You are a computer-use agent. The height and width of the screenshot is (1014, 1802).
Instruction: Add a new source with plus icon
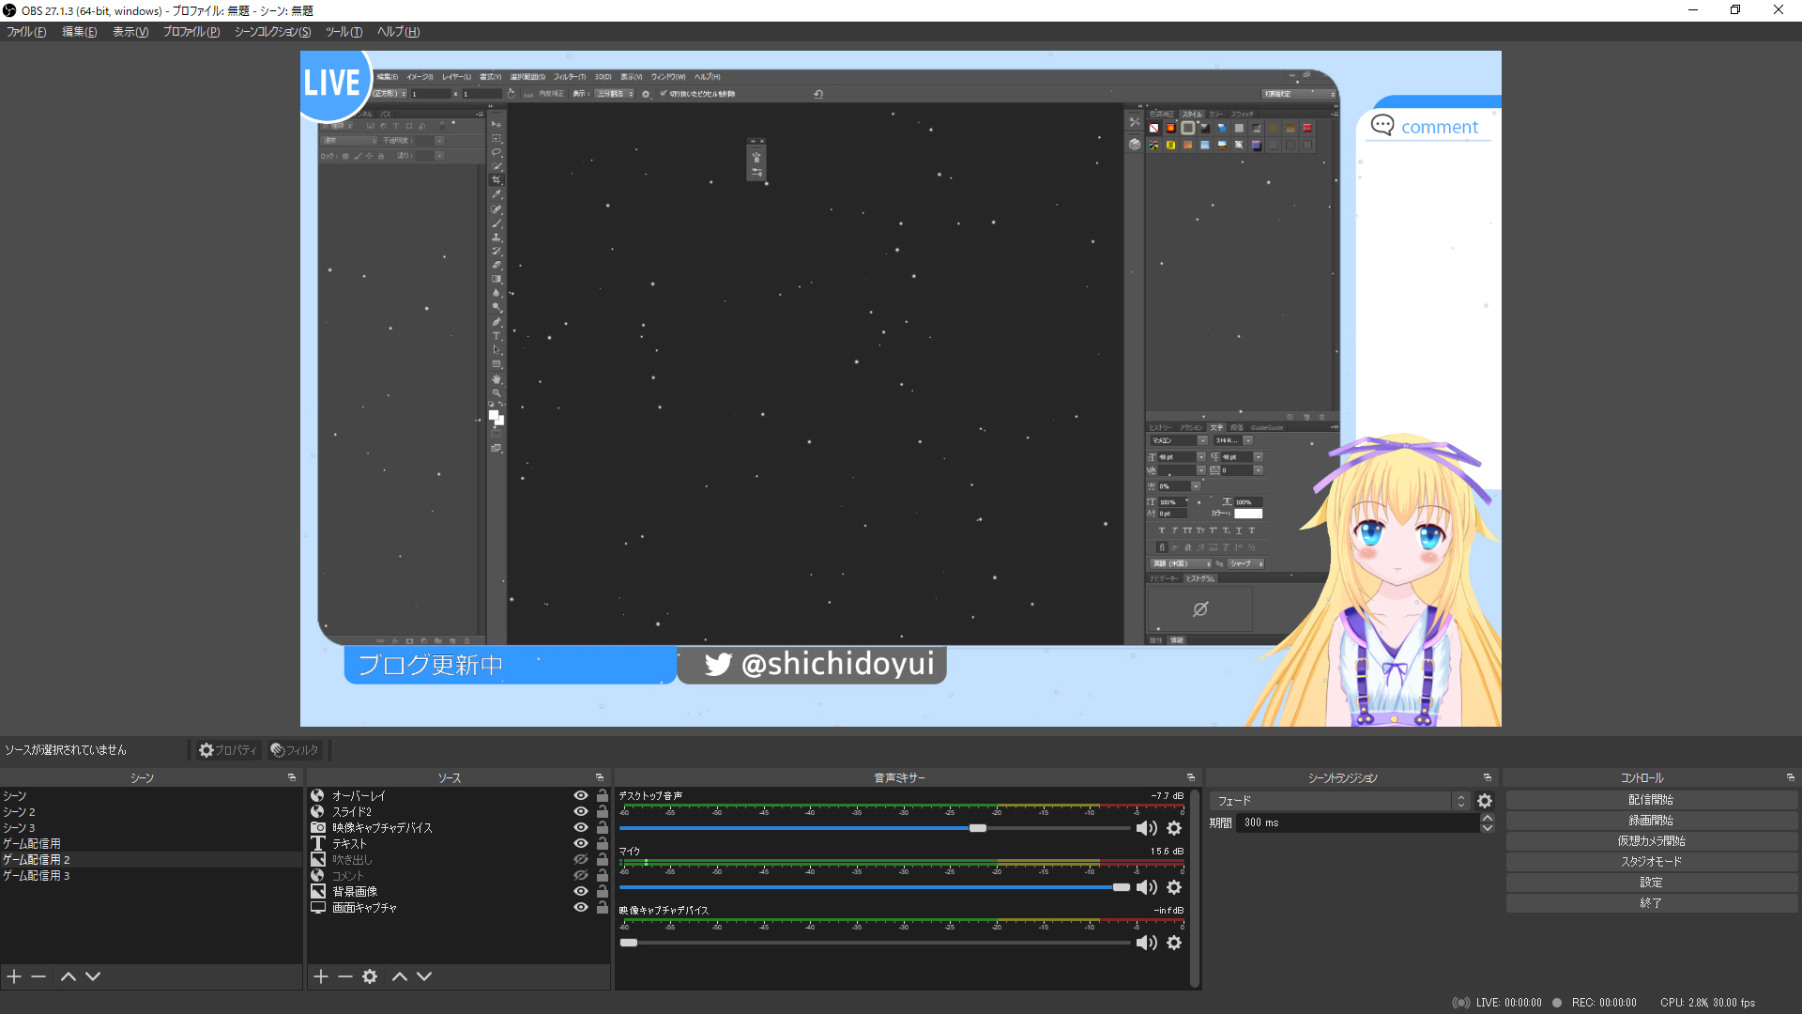point(321,976)
